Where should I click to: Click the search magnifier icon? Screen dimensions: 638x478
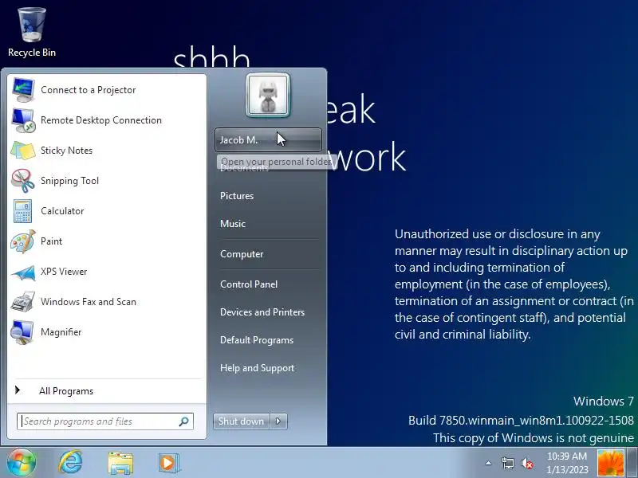(x=184, y=421)
